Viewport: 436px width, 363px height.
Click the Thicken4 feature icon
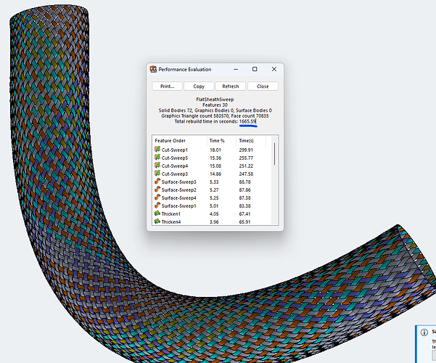click(x=157, y=222)
